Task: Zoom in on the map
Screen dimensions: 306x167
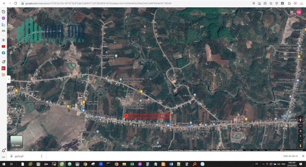Action: (300, 136)
